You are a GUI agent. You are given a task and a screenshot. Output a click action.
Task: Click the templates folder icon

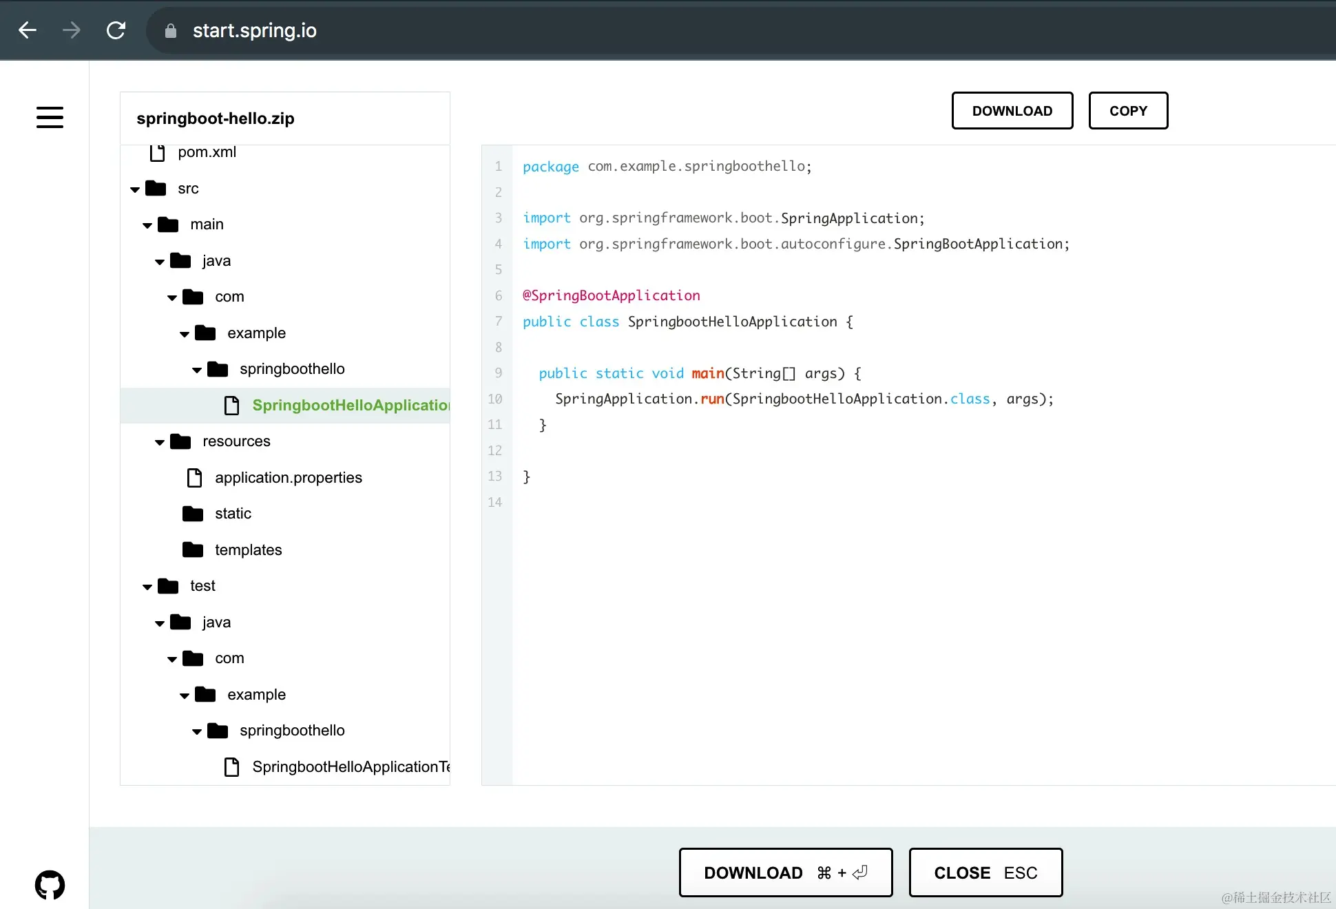coord(193,550)
